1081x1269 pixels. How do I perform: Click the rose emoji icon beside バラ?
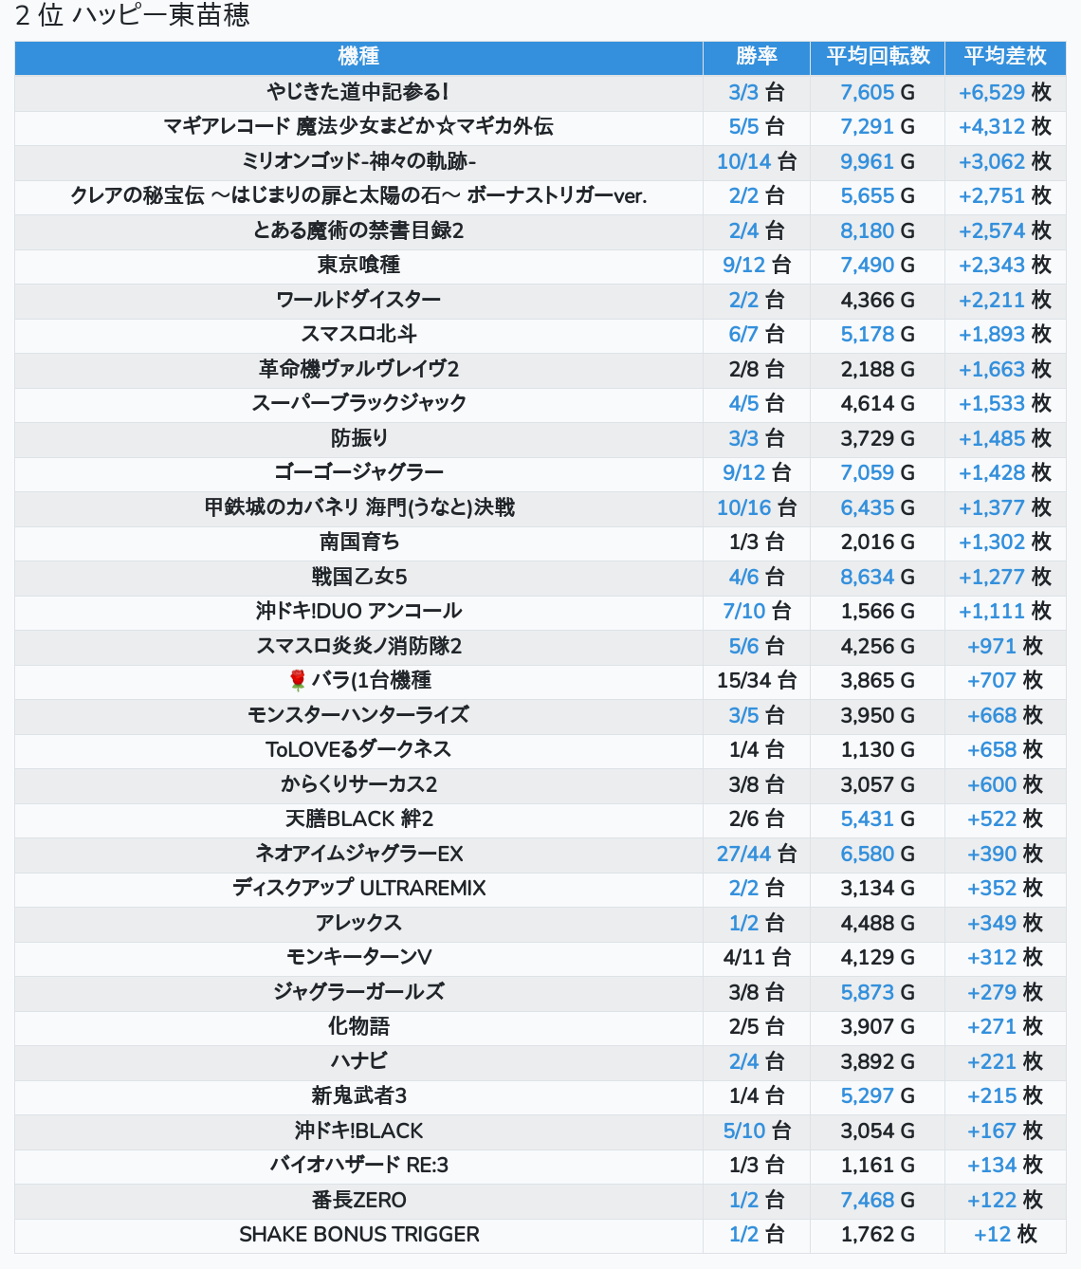tap(298, 680)
